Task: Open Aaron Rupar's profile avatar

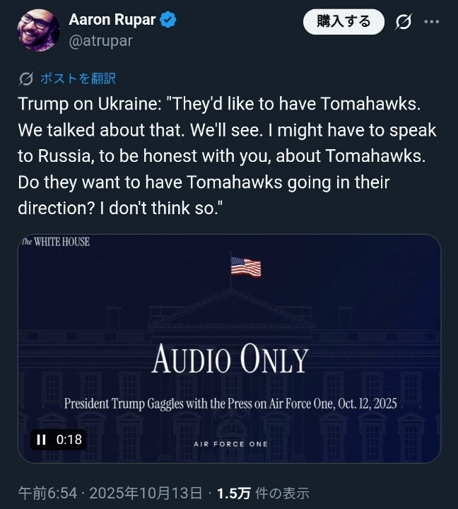Action: point(38,30)
